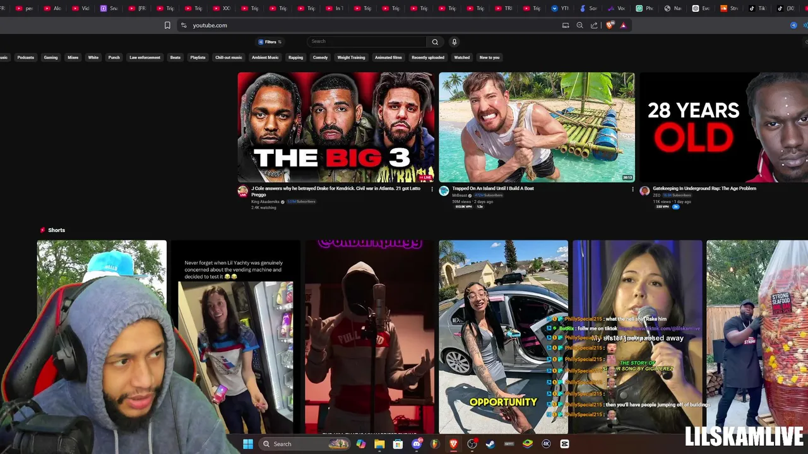Open 4K downloader from the taskbar
808x454 pixels.
coord(546,444)
